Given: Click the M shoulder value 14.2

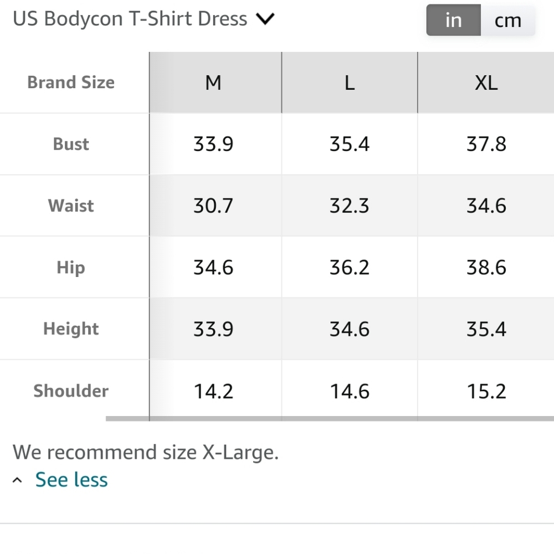Looking at the screenshot, I should (x=213, y=392).
